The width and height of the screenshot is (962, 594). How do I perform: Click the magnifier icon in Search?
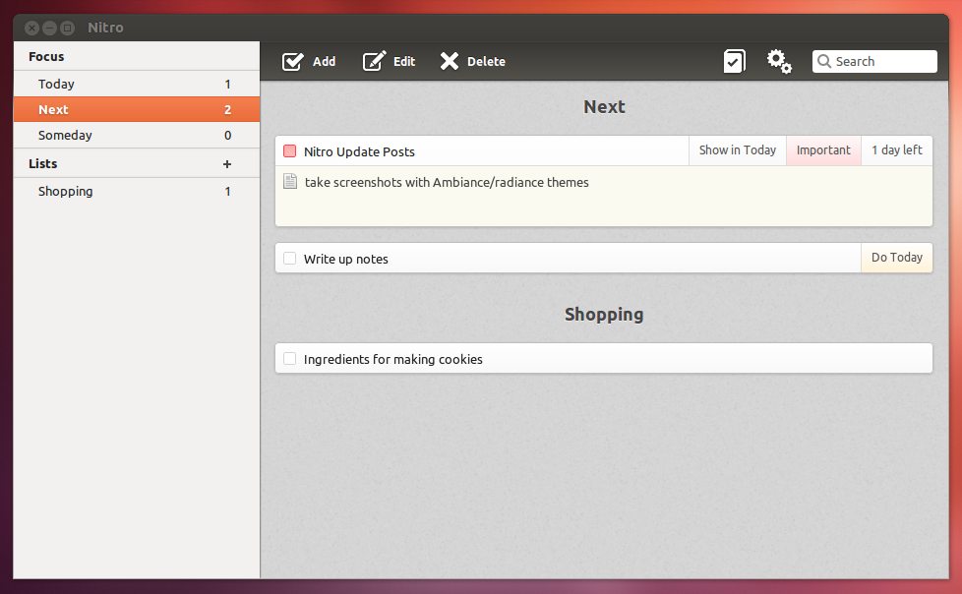[824, 61]
